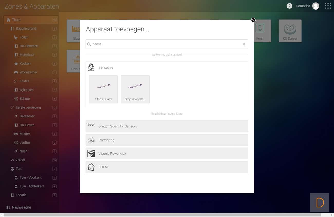Select the Tuin - Achterkant zone
This screenshot has height=217, width=334.
[31, 186]
